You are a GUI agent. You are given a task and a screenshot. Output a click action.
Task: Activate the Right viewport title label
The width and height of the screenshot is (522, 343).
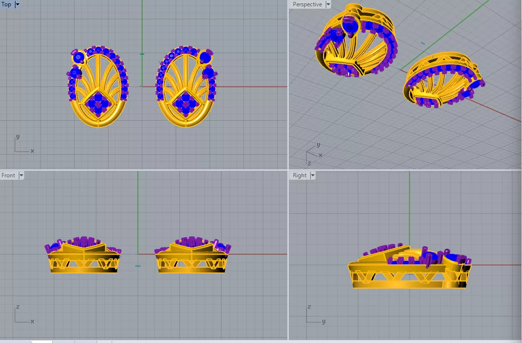tap(300, 175)
